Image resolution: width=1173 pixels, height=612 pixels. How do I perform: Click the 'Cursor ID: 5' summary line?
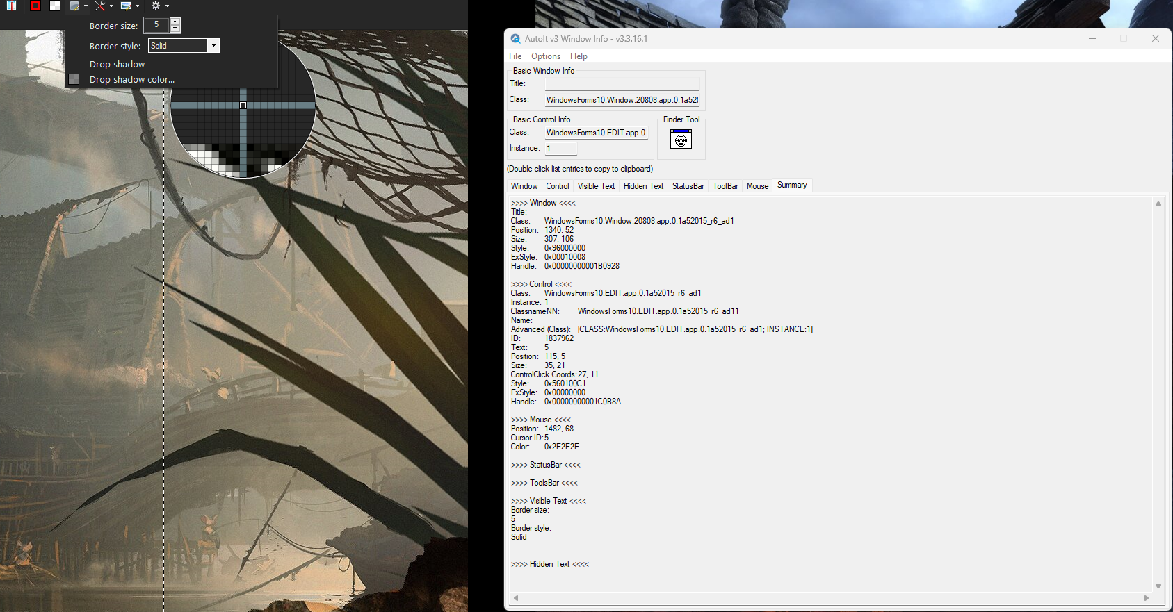530,438
